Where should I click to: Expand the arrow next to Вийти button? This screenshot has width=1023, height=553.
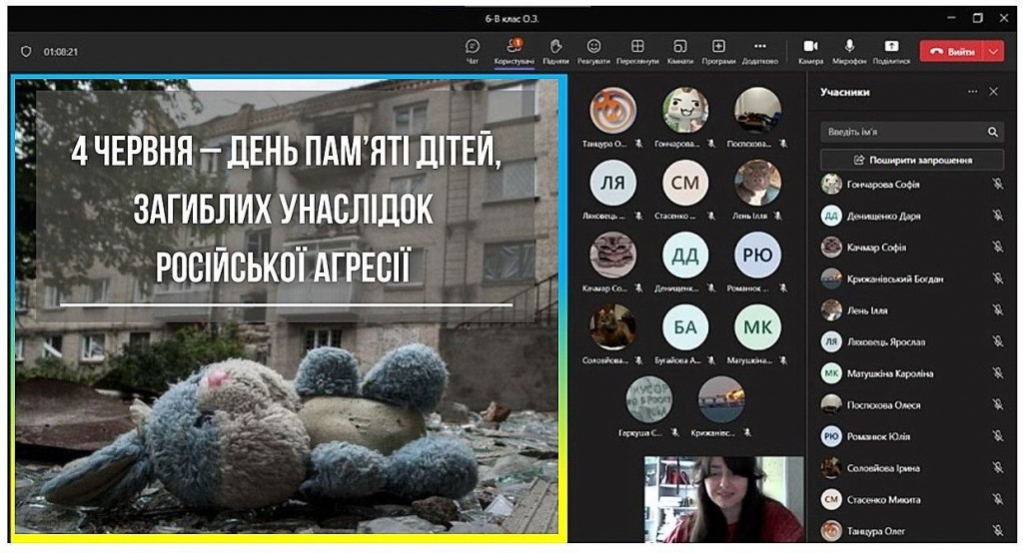[993, 51]
